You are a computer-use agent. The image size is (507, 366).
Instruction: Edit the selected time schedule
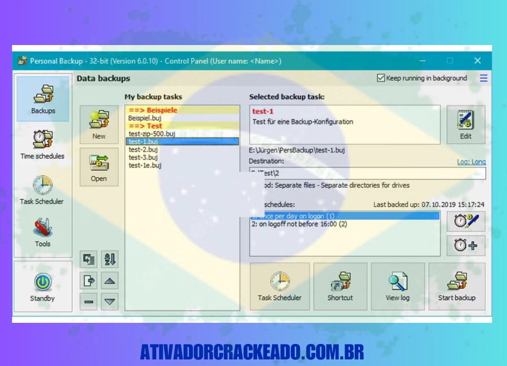[x=466, y=221]
